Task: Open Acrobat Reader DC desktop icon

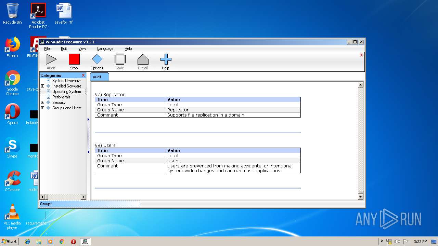Action: tap(38, 15)
